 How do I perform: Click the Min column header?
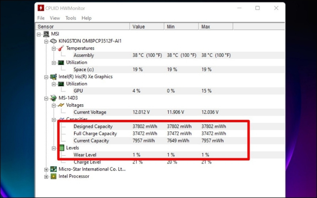pos(181,27)
